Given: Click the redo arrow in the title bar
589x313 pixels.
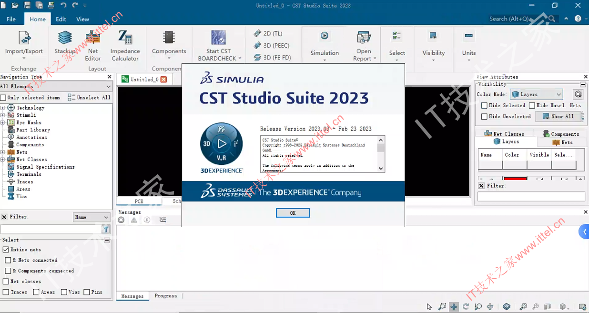Looking at the screenshot, I should pos(75,5).
